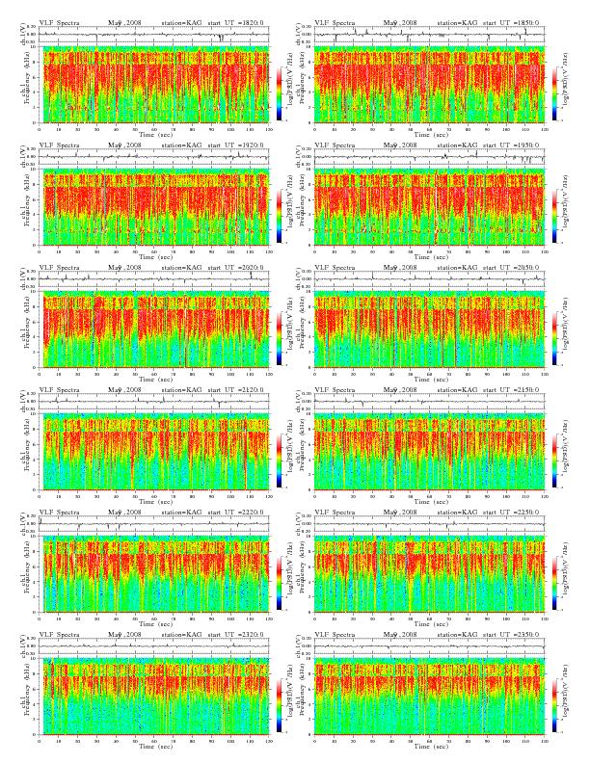
Task: Click the 'start UT =2120:0' title text
Action: coord(236,390)
